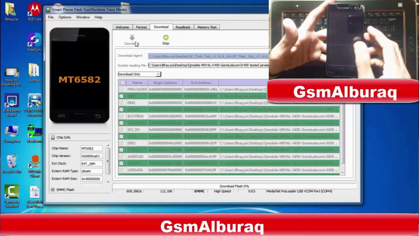
Task: Click the green Stop icon
Action: 166,38
